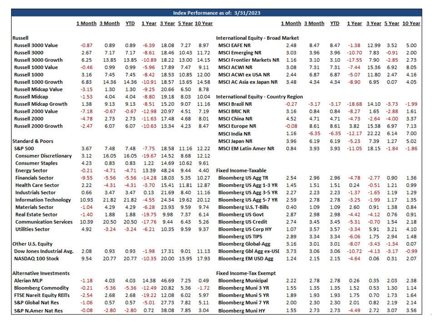Click the 'Real Estate Sector' row label
Screen dimensions: 432x322
[x=36, y=214]
